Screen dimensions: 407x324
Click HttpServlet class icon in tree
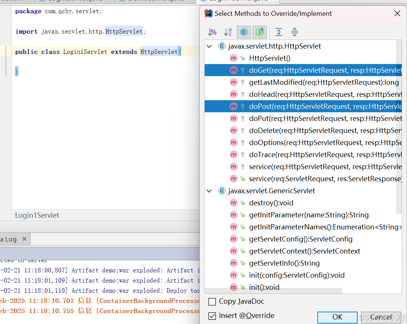point(222,46)
